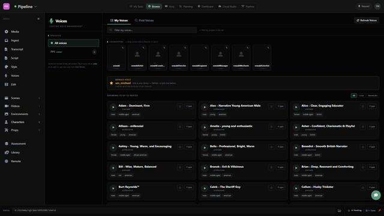The width and height of the screenshot is (384, 216).
Task: Star the Amelia - young and enthusiastic voice
Action: pyautogui.click(x=271, y=127)
